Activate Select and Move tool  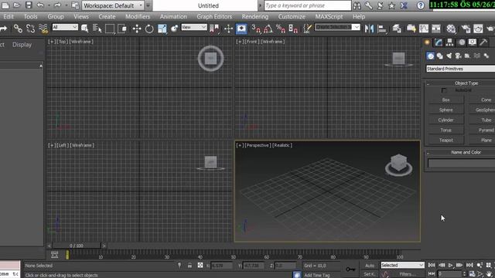click(137, 29)
